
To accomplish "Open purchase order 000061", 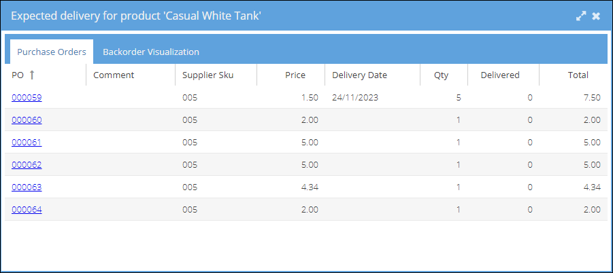I will pos(27,143).
